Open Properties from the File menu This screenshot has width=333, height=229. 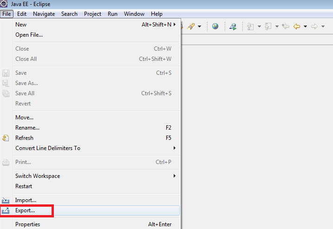(97, 224)
